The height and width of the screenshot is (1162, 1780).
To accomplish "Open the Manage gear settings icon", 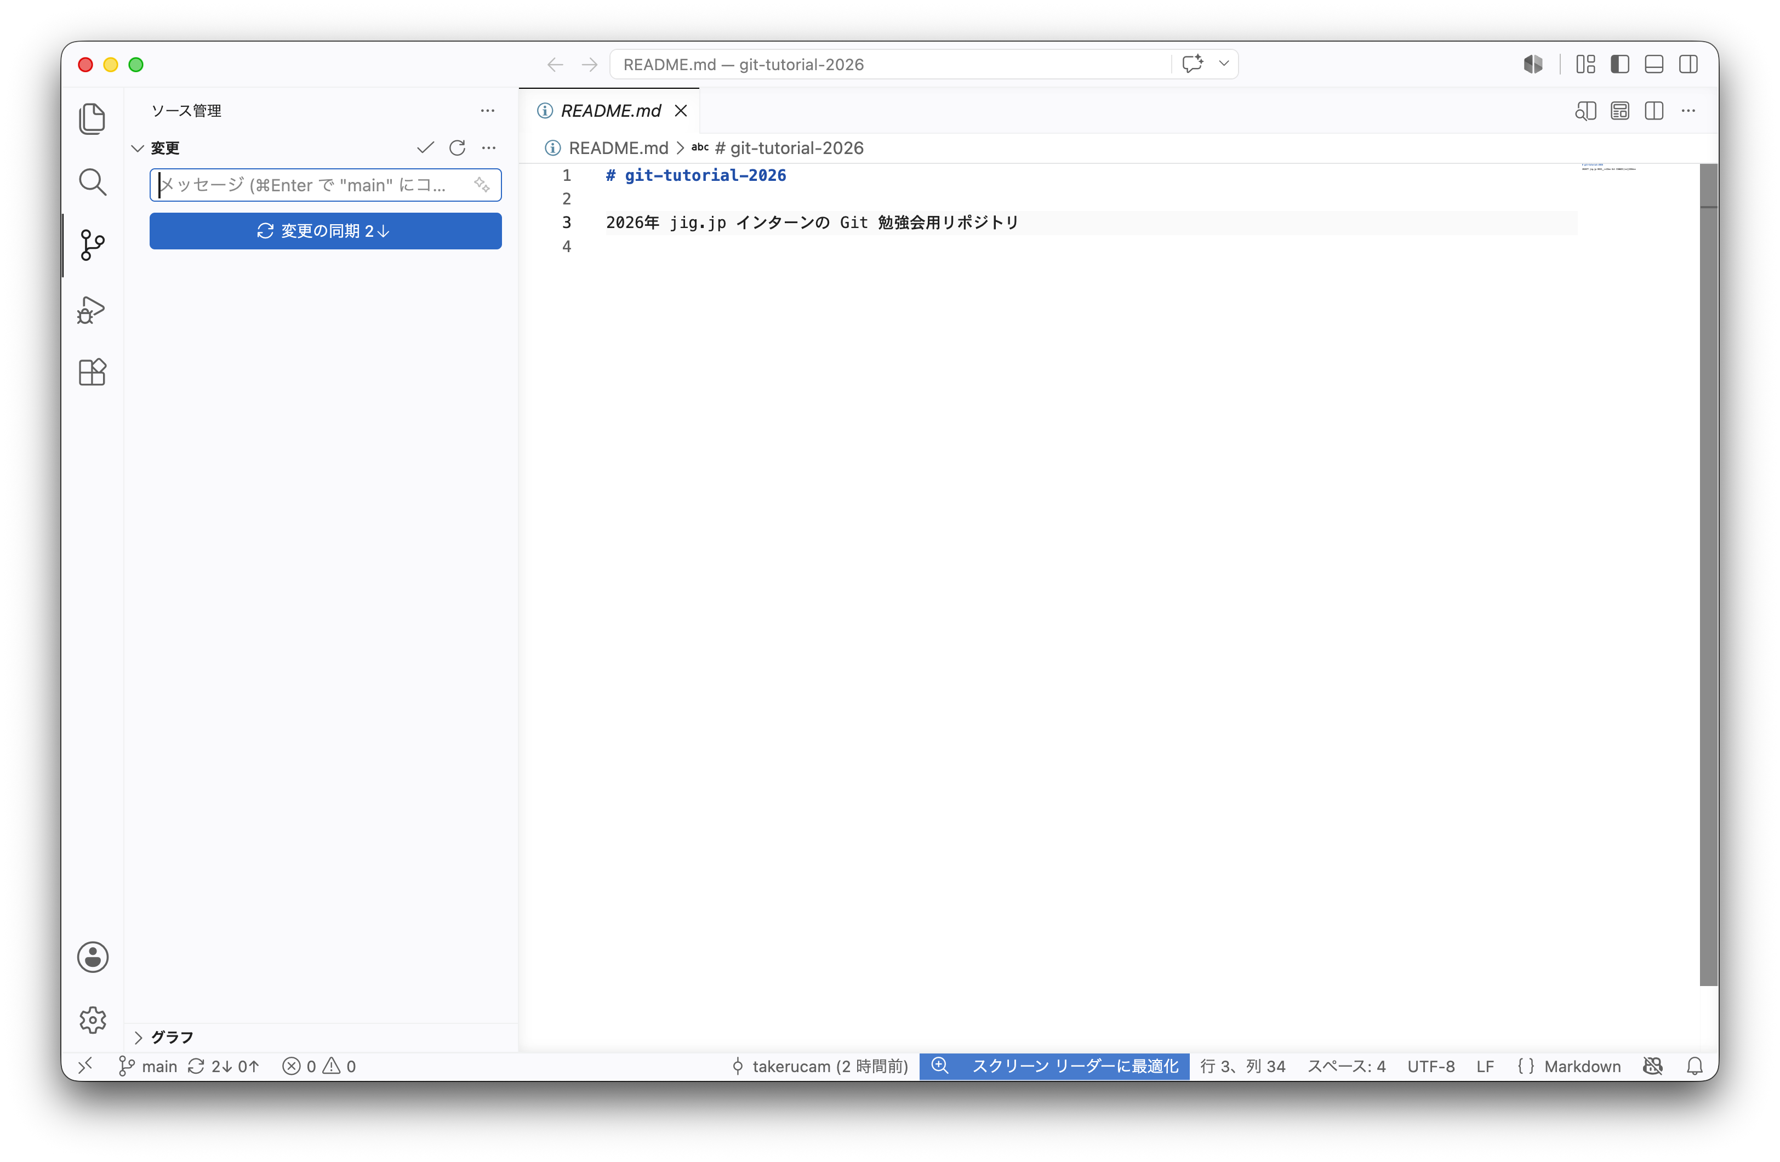I will (x=93, y=1020).
